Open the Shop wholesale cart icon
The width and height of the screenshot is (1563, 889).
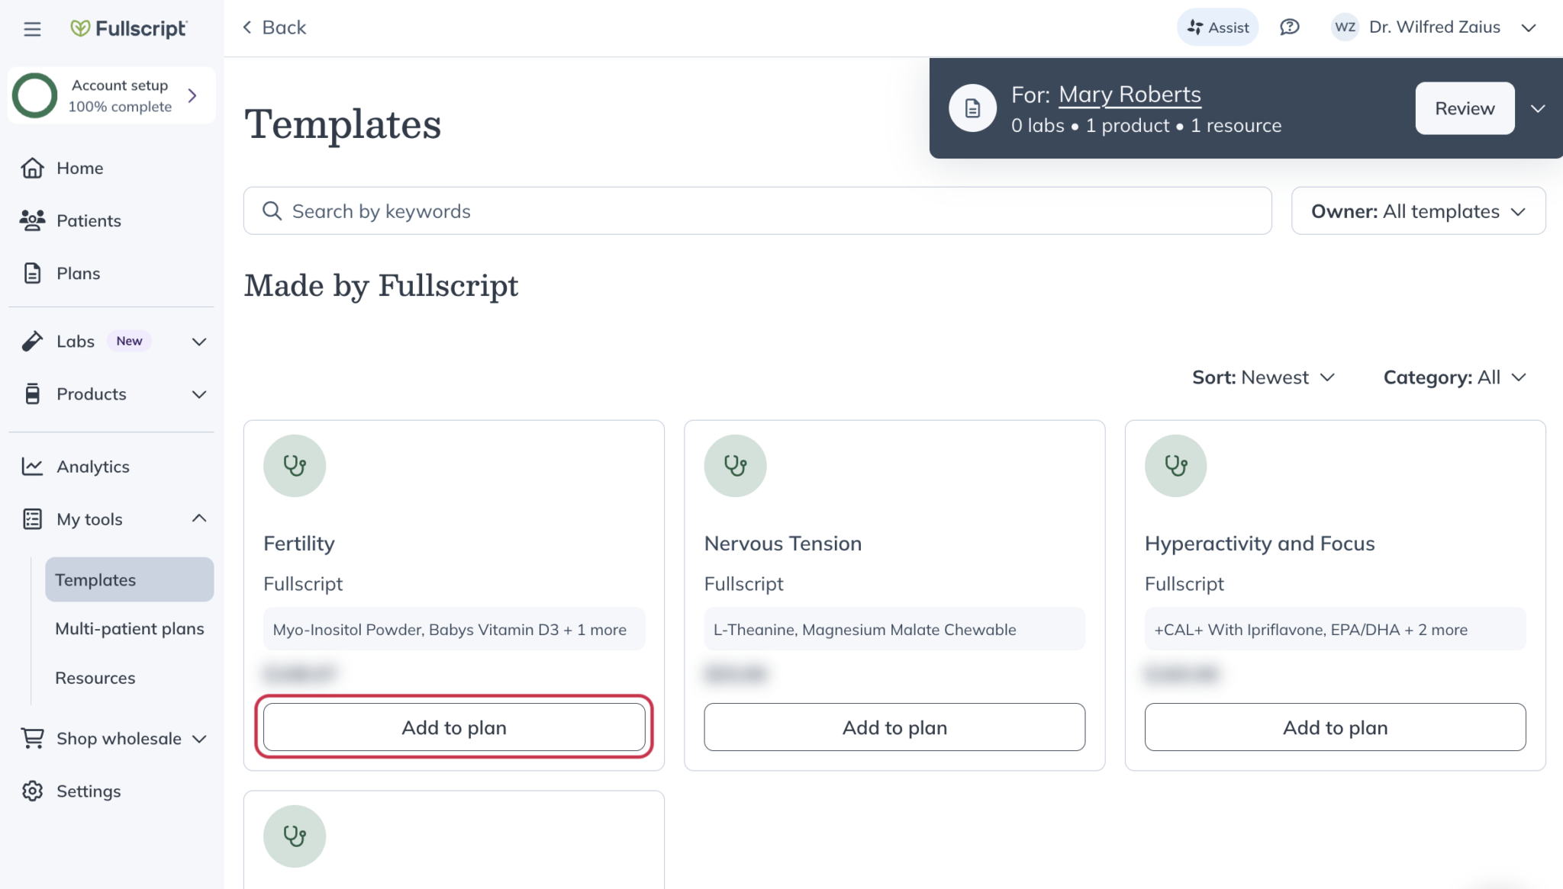(31, 737)
